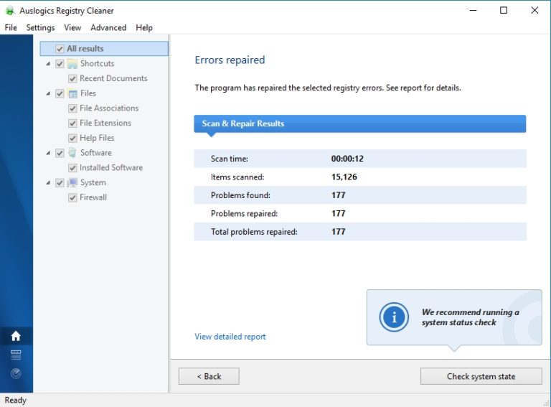Click the Problems found row value
551x407 pixels.
pos(338,195)
